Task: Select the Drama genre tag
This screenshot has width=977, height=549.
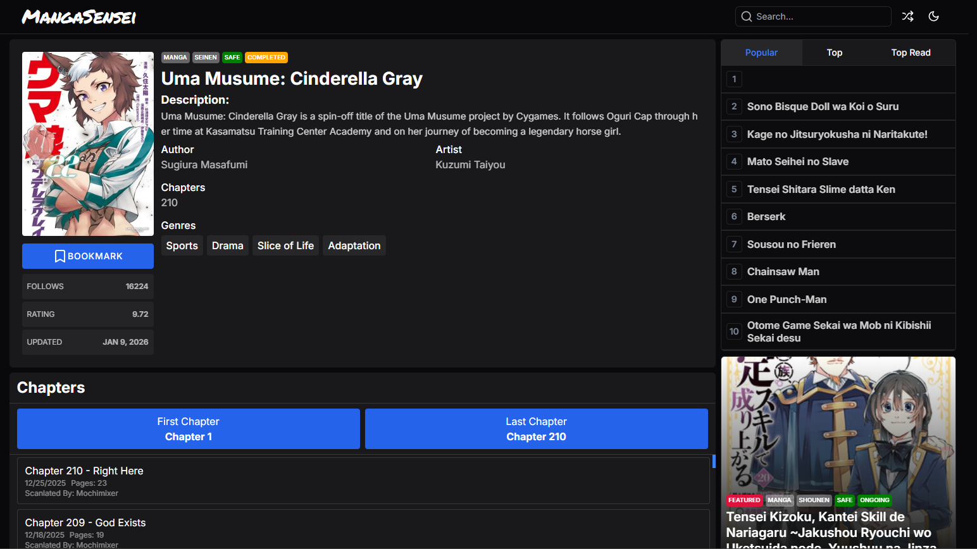Action: tap(228, 245)
